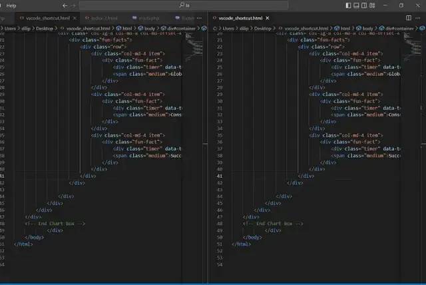Click </html> tag in left editor

[x=23, y=244]
